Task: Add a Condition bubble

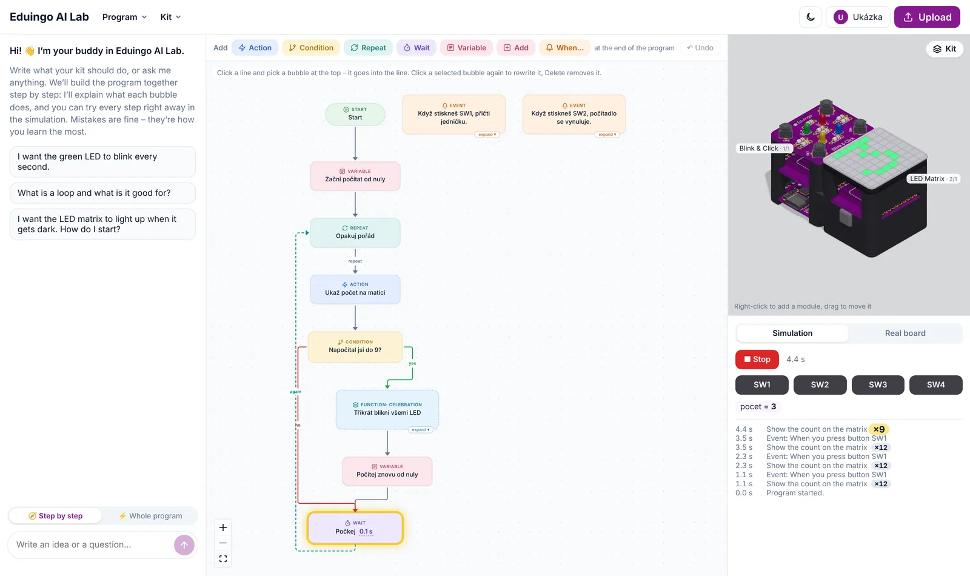Action: 311,48
